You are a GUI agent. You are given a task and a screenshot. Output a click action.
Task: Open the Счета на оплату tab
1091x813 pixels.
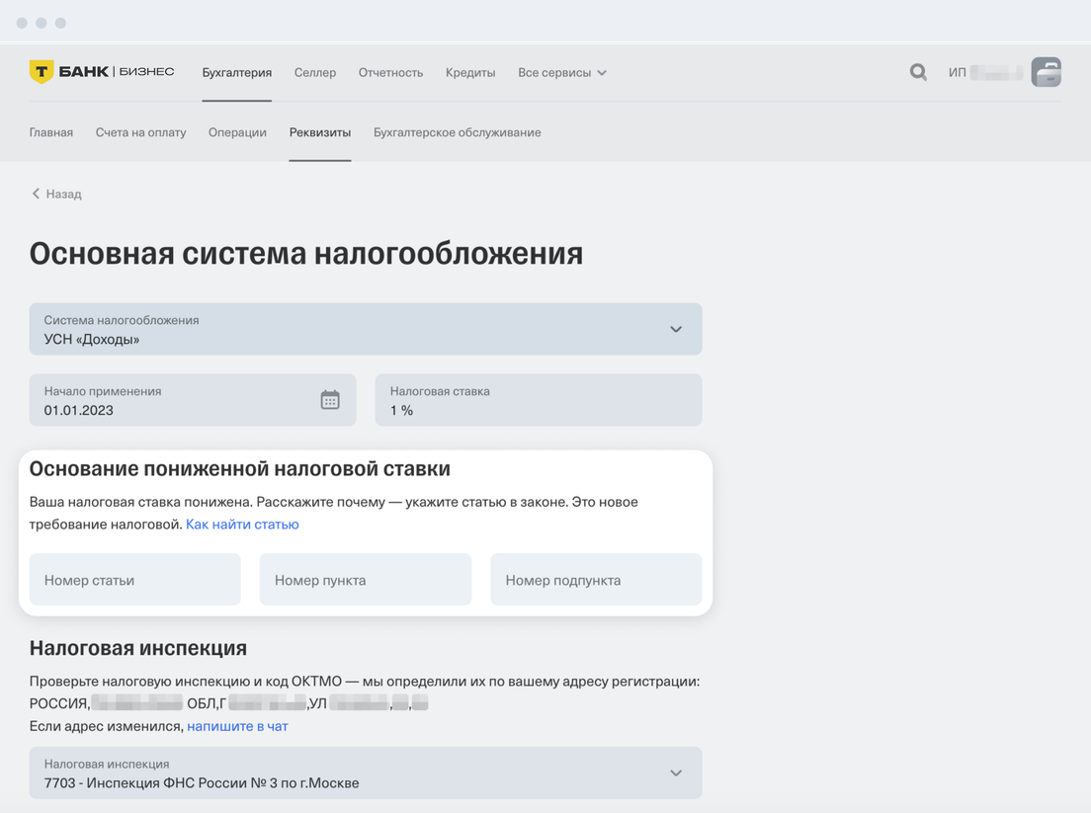click(x=140, y=132)
